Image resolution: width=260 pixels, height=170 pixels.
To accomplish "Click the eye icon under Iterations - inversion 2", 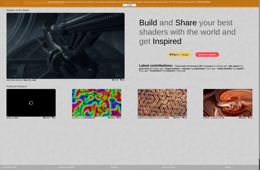I will [240, 118].
